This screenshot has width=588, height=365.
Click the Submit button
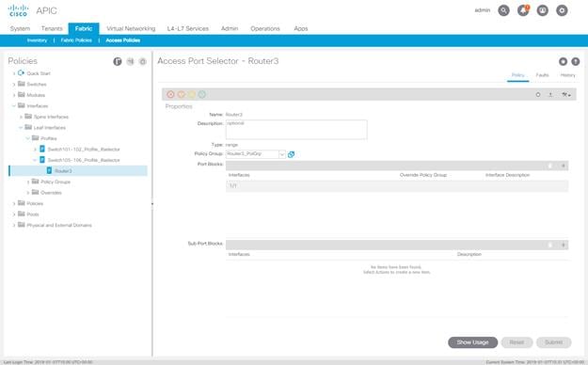tap(553, 342)
